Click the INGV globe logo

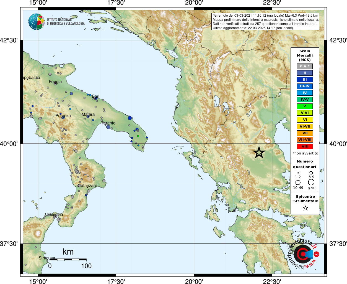click(x=36, y=22)
